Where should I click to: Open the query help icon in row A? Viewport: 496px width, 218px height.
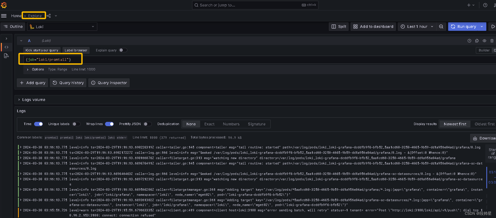click(469, 41)
